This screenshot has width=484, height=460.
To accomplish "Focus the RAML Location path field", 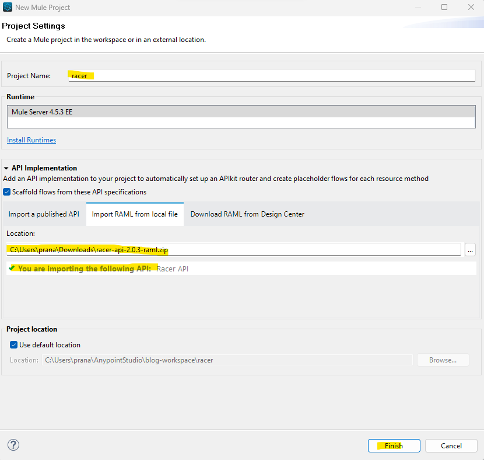I will 233,250.
